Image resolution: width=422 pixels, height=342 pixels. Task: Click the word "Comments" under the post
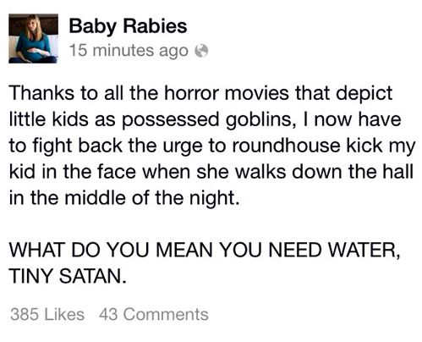pos(166,314)
